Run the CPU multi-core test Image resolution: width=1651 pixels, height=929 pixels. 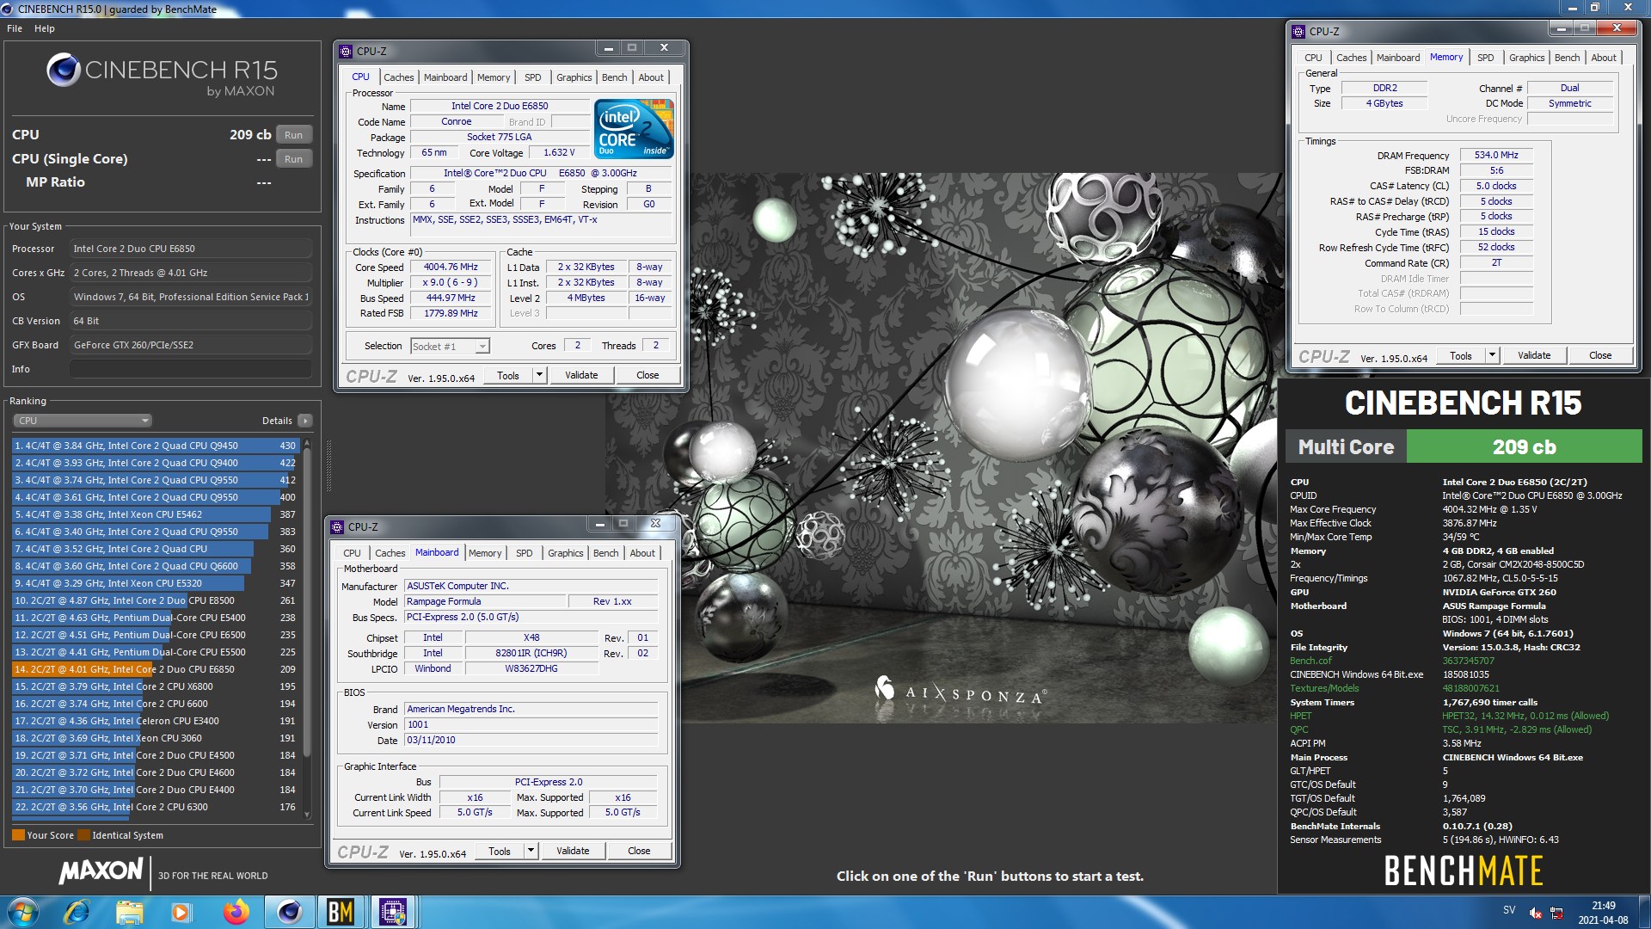(294, 135)
